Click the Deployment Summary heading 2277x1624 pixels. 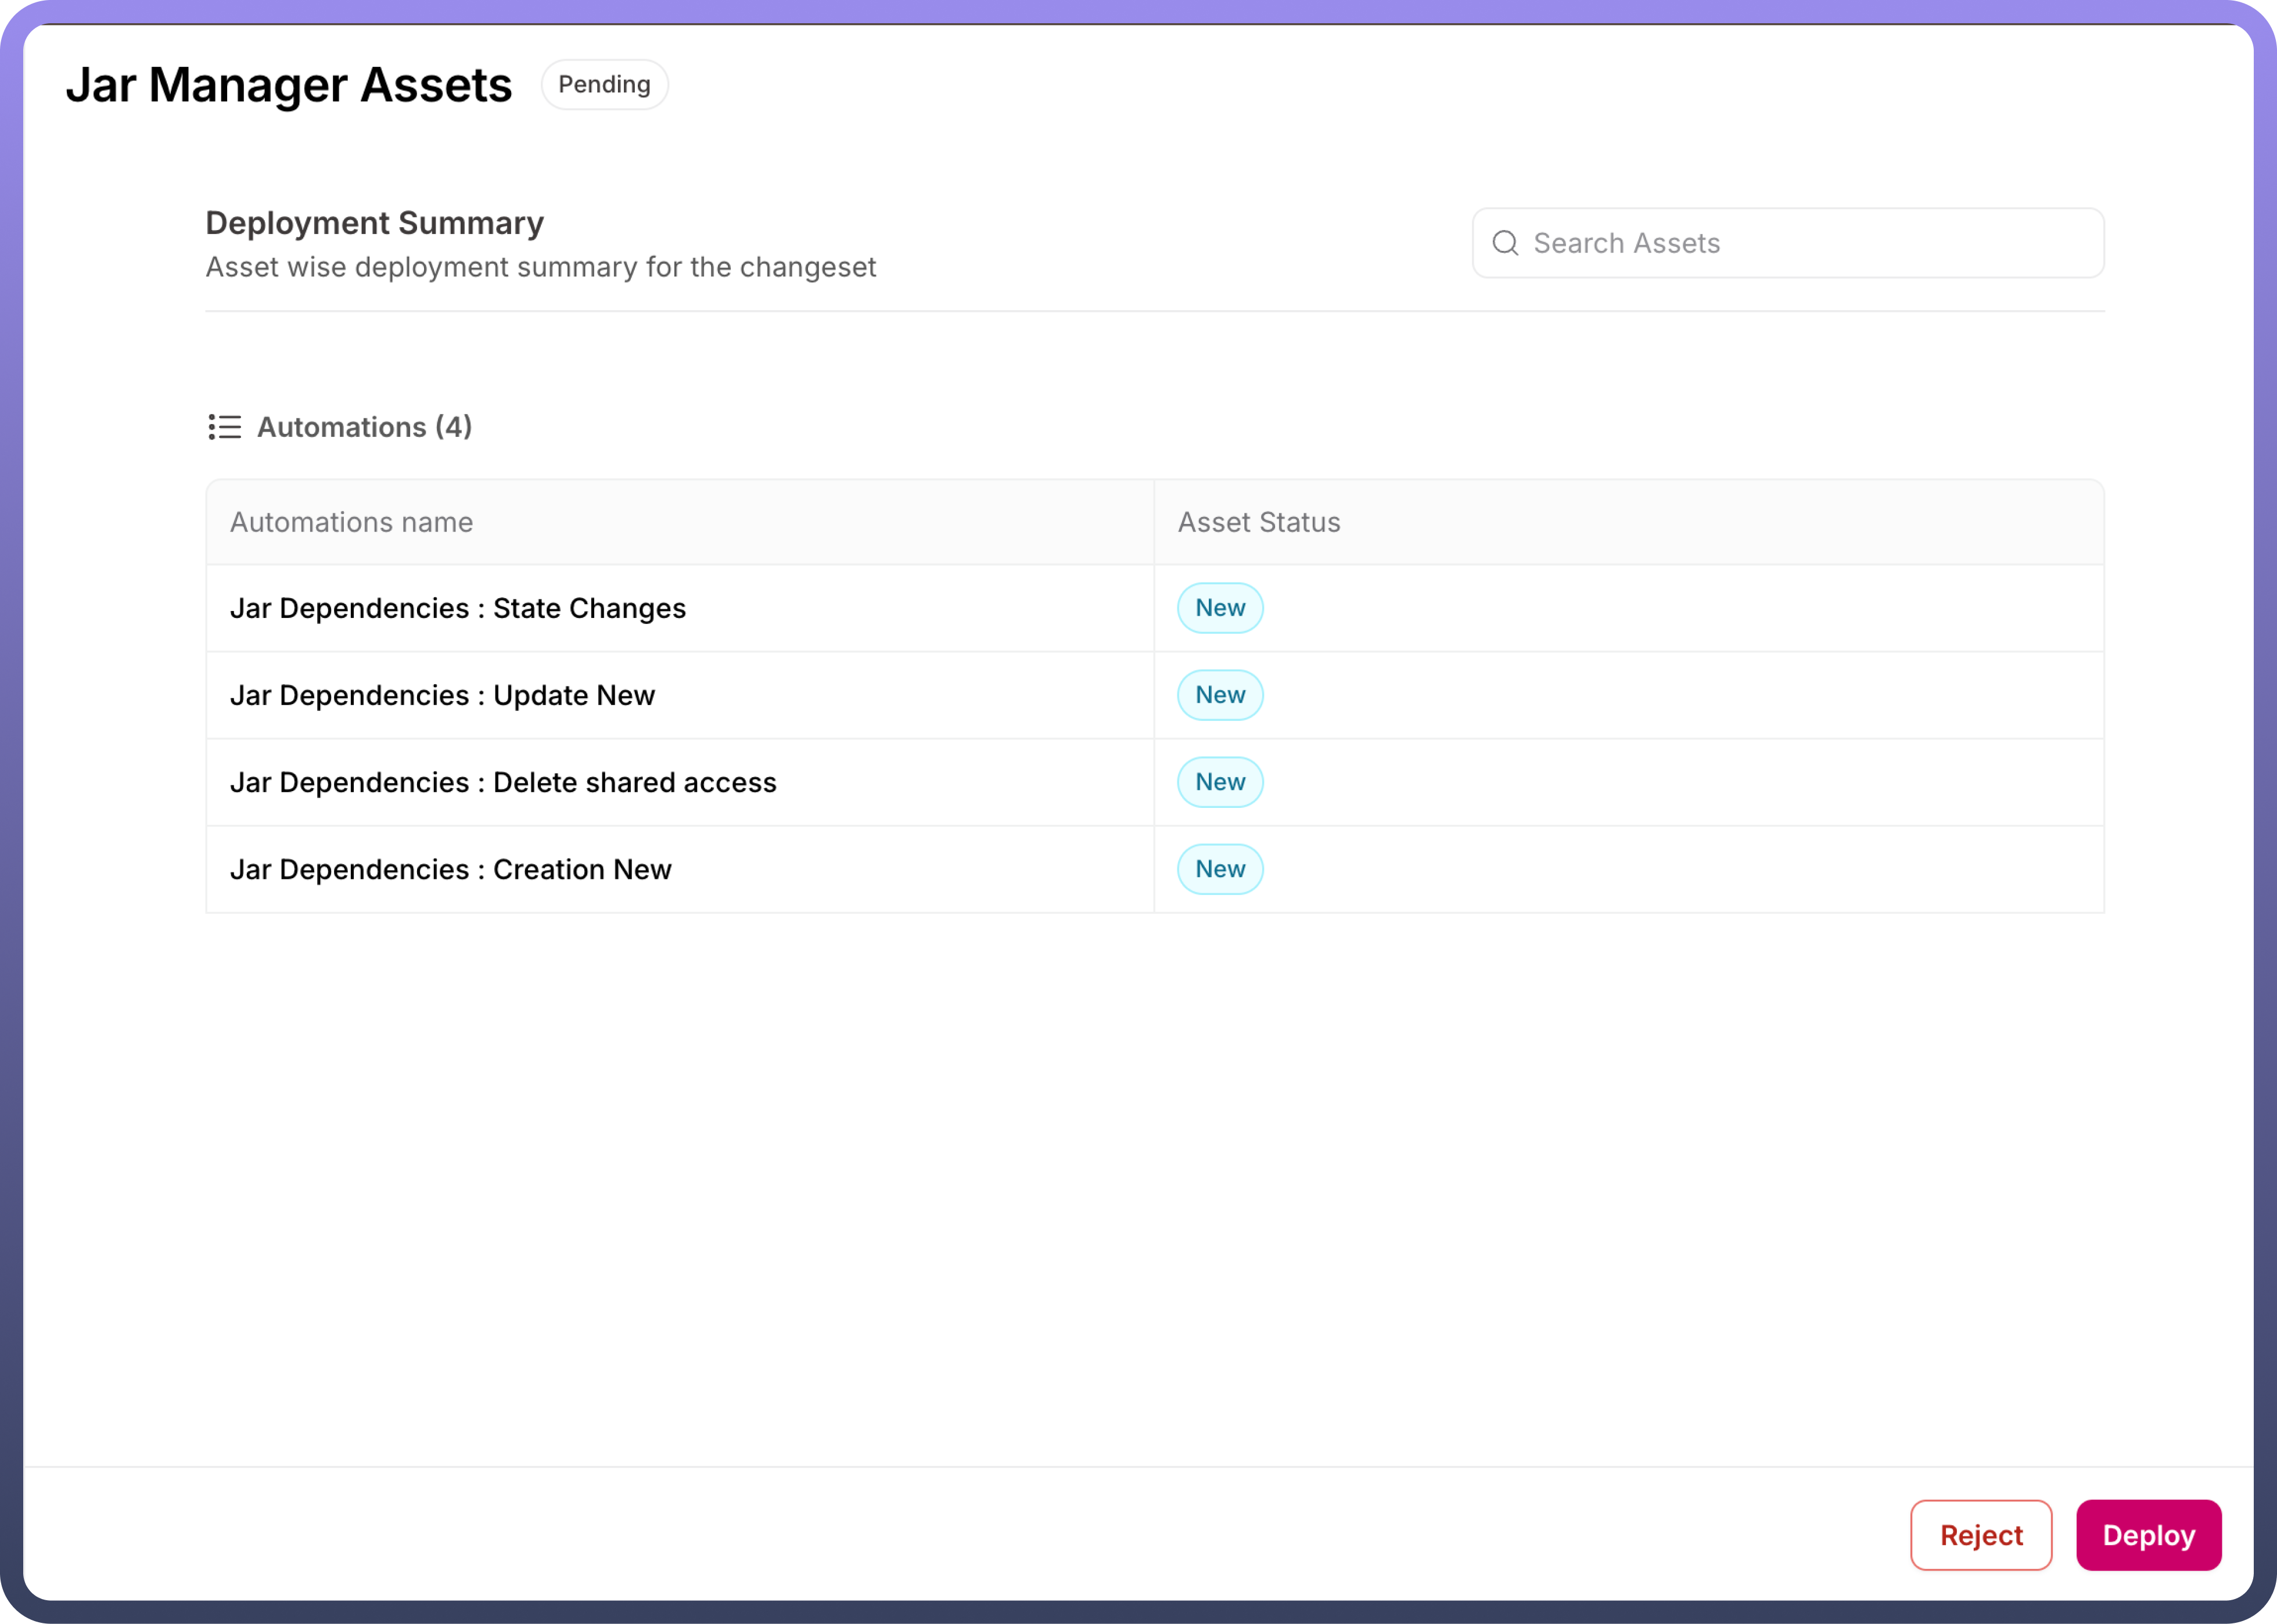pos(374,223)
